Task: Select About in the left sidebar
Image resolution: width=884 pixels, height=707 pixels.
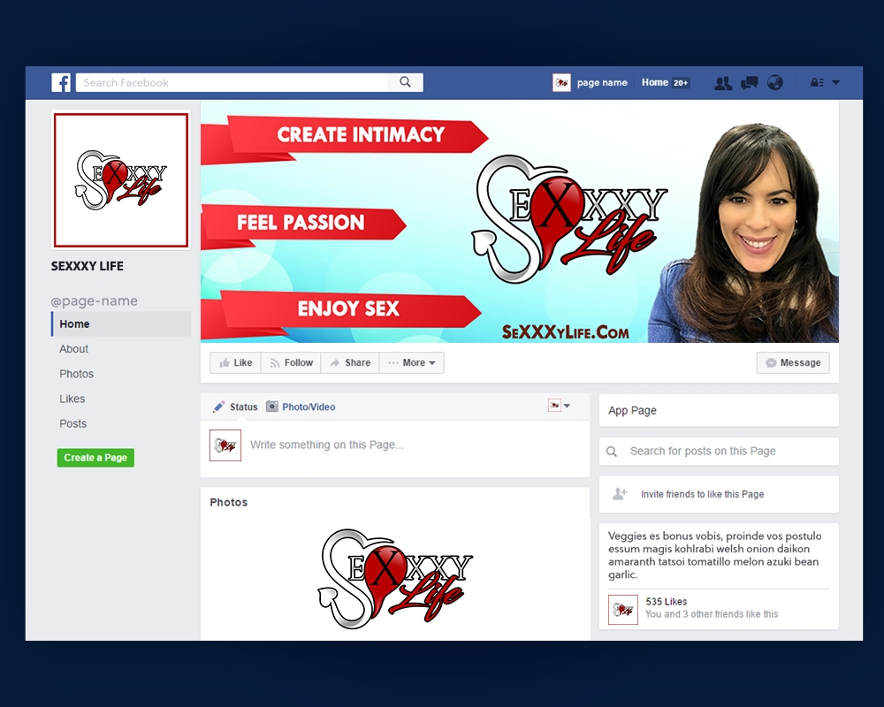Action: pyautogui.click(x=74, y=349)
